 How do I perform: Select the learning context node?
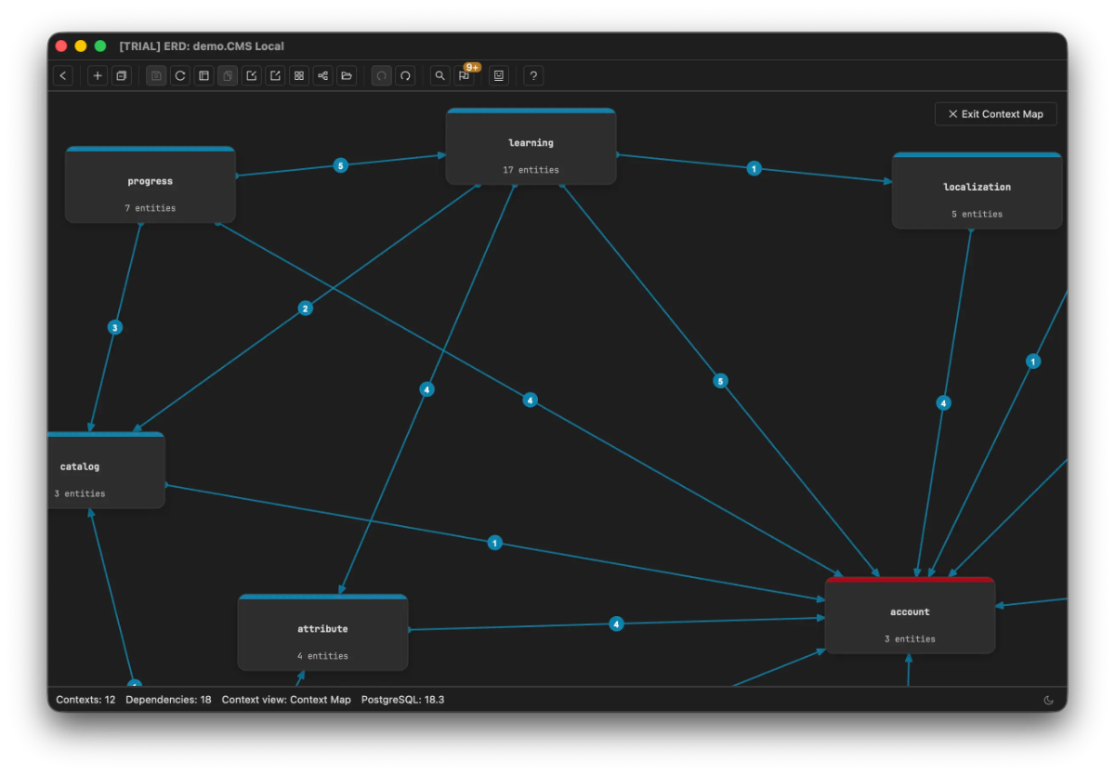[x=531, y=146]
